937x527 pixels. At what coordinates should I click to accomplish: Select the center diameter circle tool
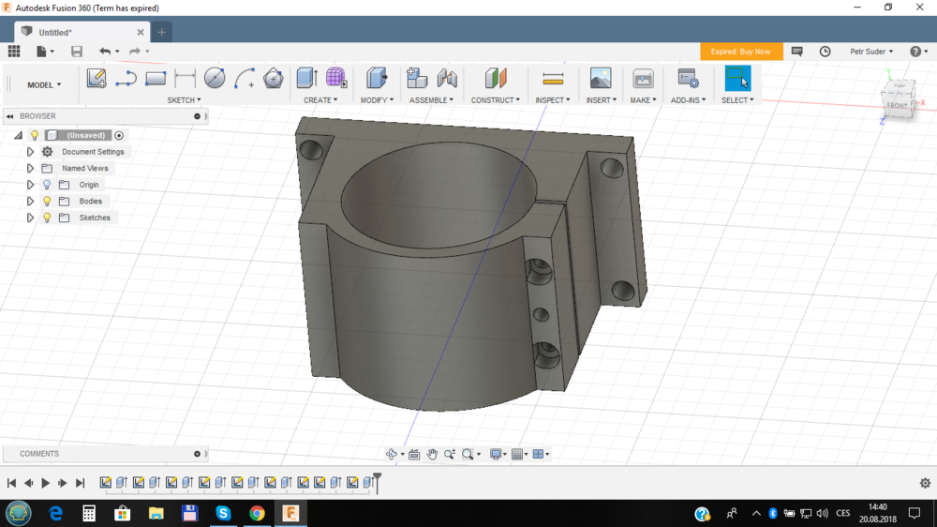tap(215, 79)
